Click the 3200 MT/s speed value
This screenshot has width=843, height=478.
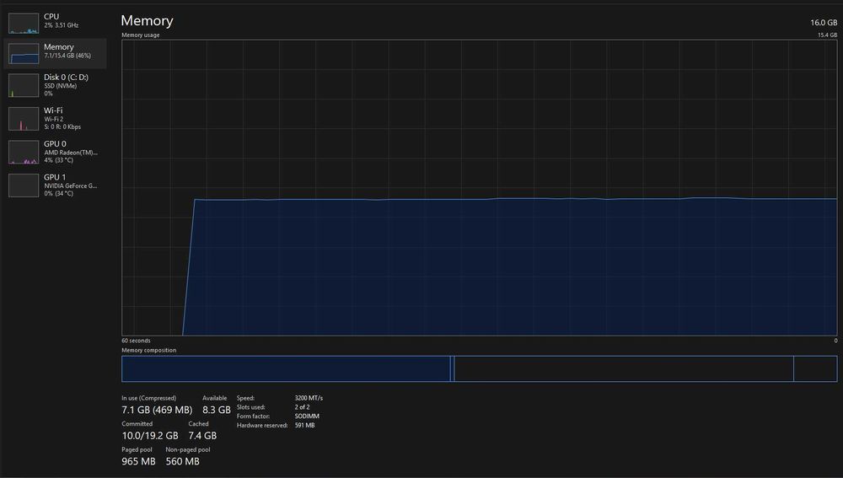[309, 398]
